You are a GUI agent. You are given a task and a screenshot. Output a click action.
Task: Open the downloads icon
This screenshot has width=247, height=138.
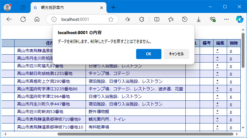199,19
